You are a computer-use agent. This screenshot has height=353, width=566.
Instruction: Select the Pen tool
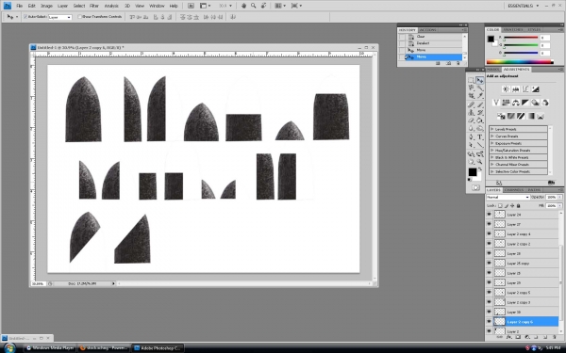(471, 136)
